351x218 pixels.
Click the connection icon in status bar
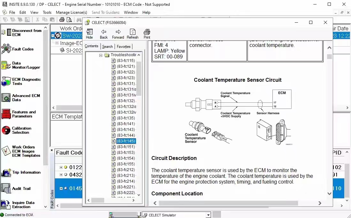[x=2, y=215]
